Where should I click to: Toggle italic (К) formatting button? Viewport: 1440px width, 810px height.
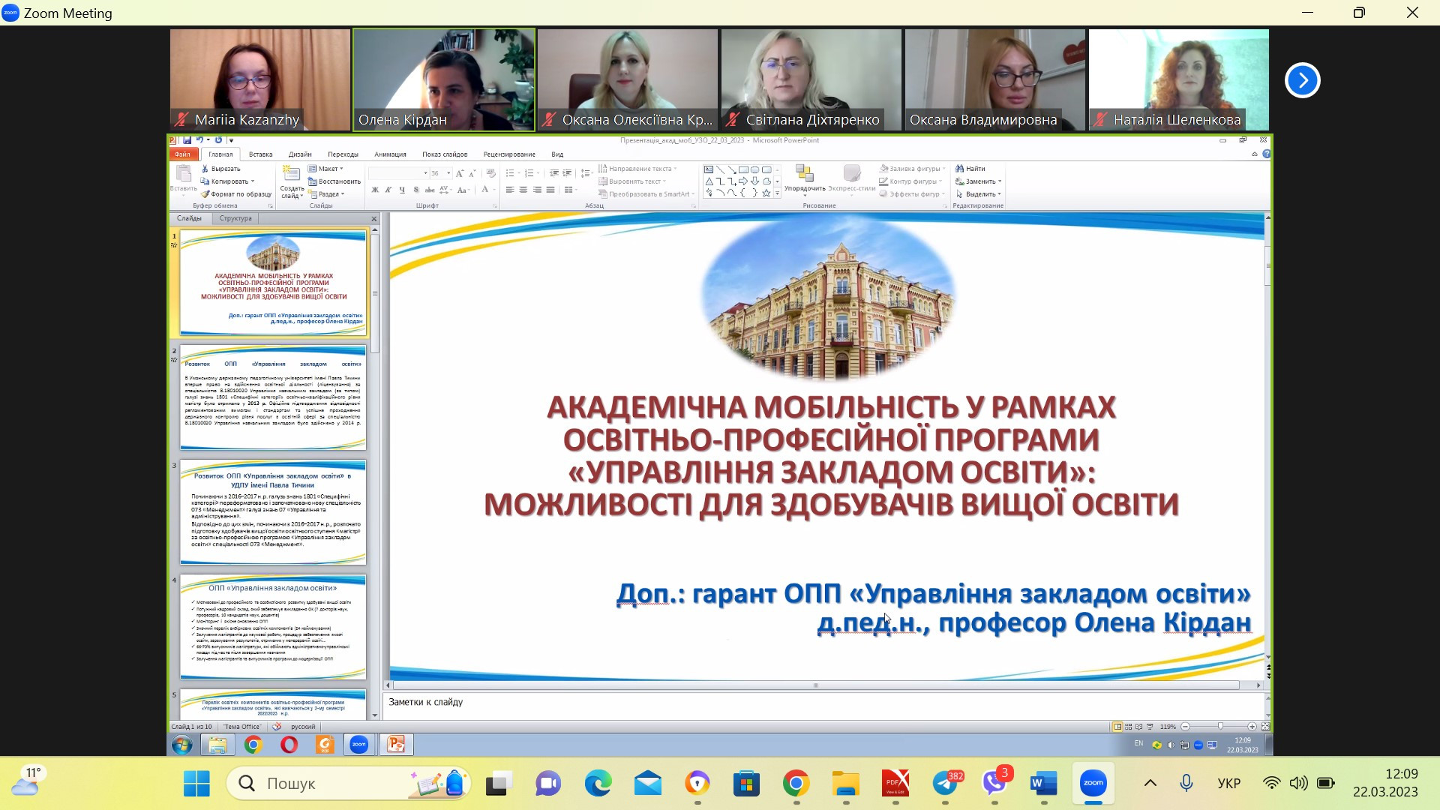388,190
